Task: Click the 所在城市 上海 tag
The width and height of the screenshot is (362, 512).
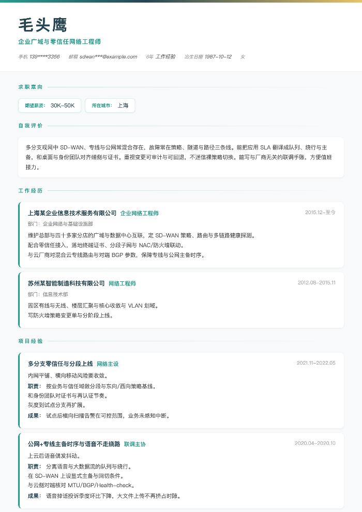Action: 110,106
